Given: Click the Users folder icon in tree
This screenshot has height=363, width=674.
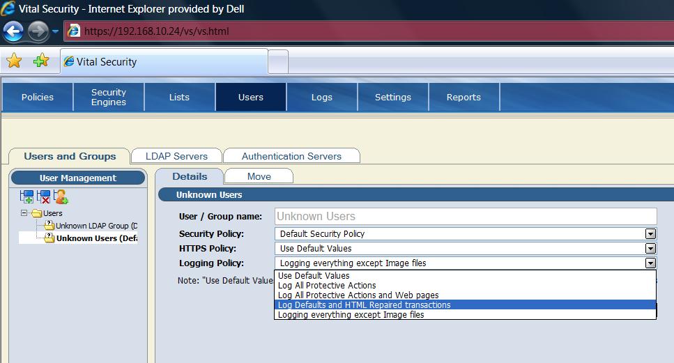Looking at the screenshot, I should point(36,213).
